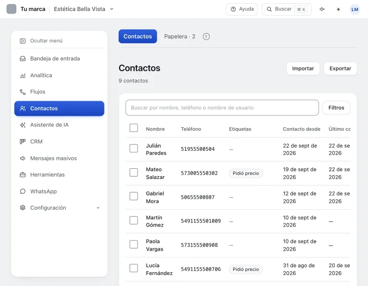
Task: Click the Configuración gear icon
Action: pyautogui.click(x=23, y=208)
